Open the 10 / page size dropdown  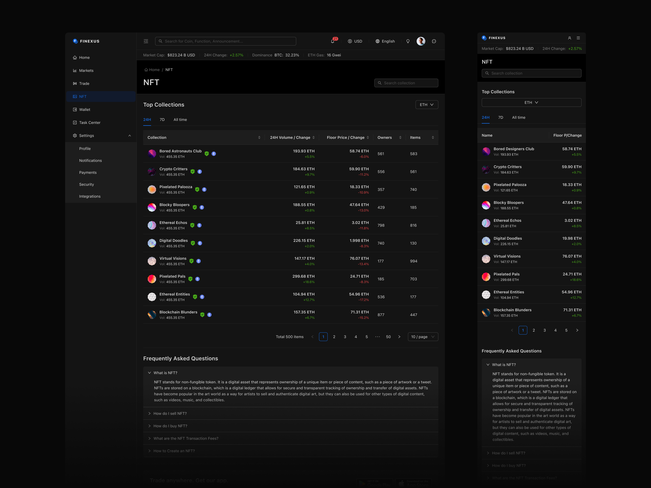(x=423, y=337)
